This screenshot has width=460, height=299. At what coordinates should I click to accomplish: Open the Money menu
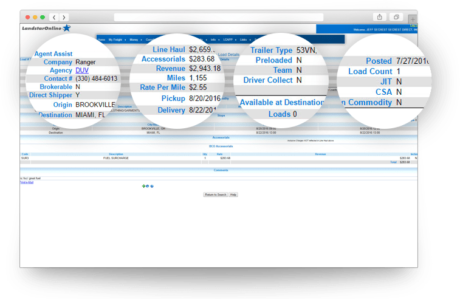(134, 40)
